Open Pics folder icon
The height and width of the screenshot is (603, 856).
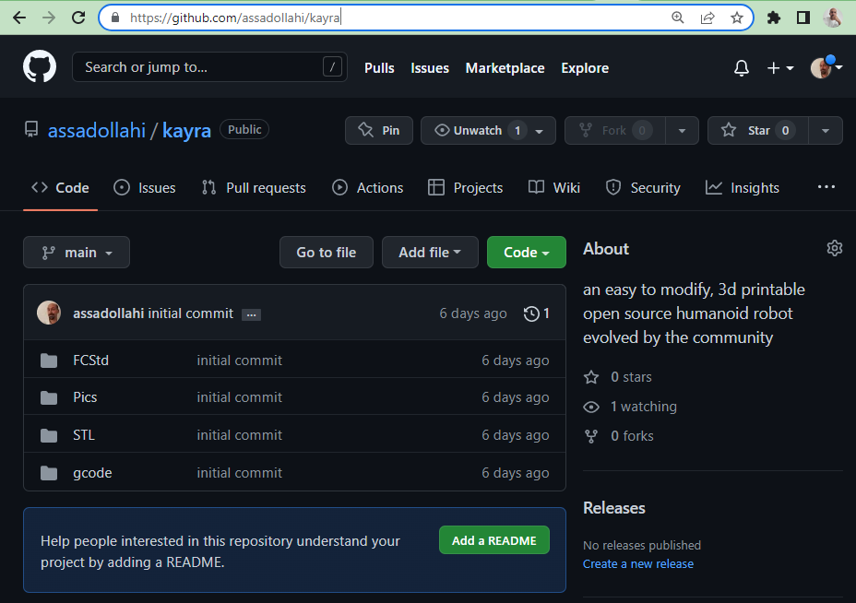click(49, 397)
